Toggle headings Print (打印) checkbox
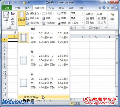This screenshot has width=120, height=107. tap(99, 22)
